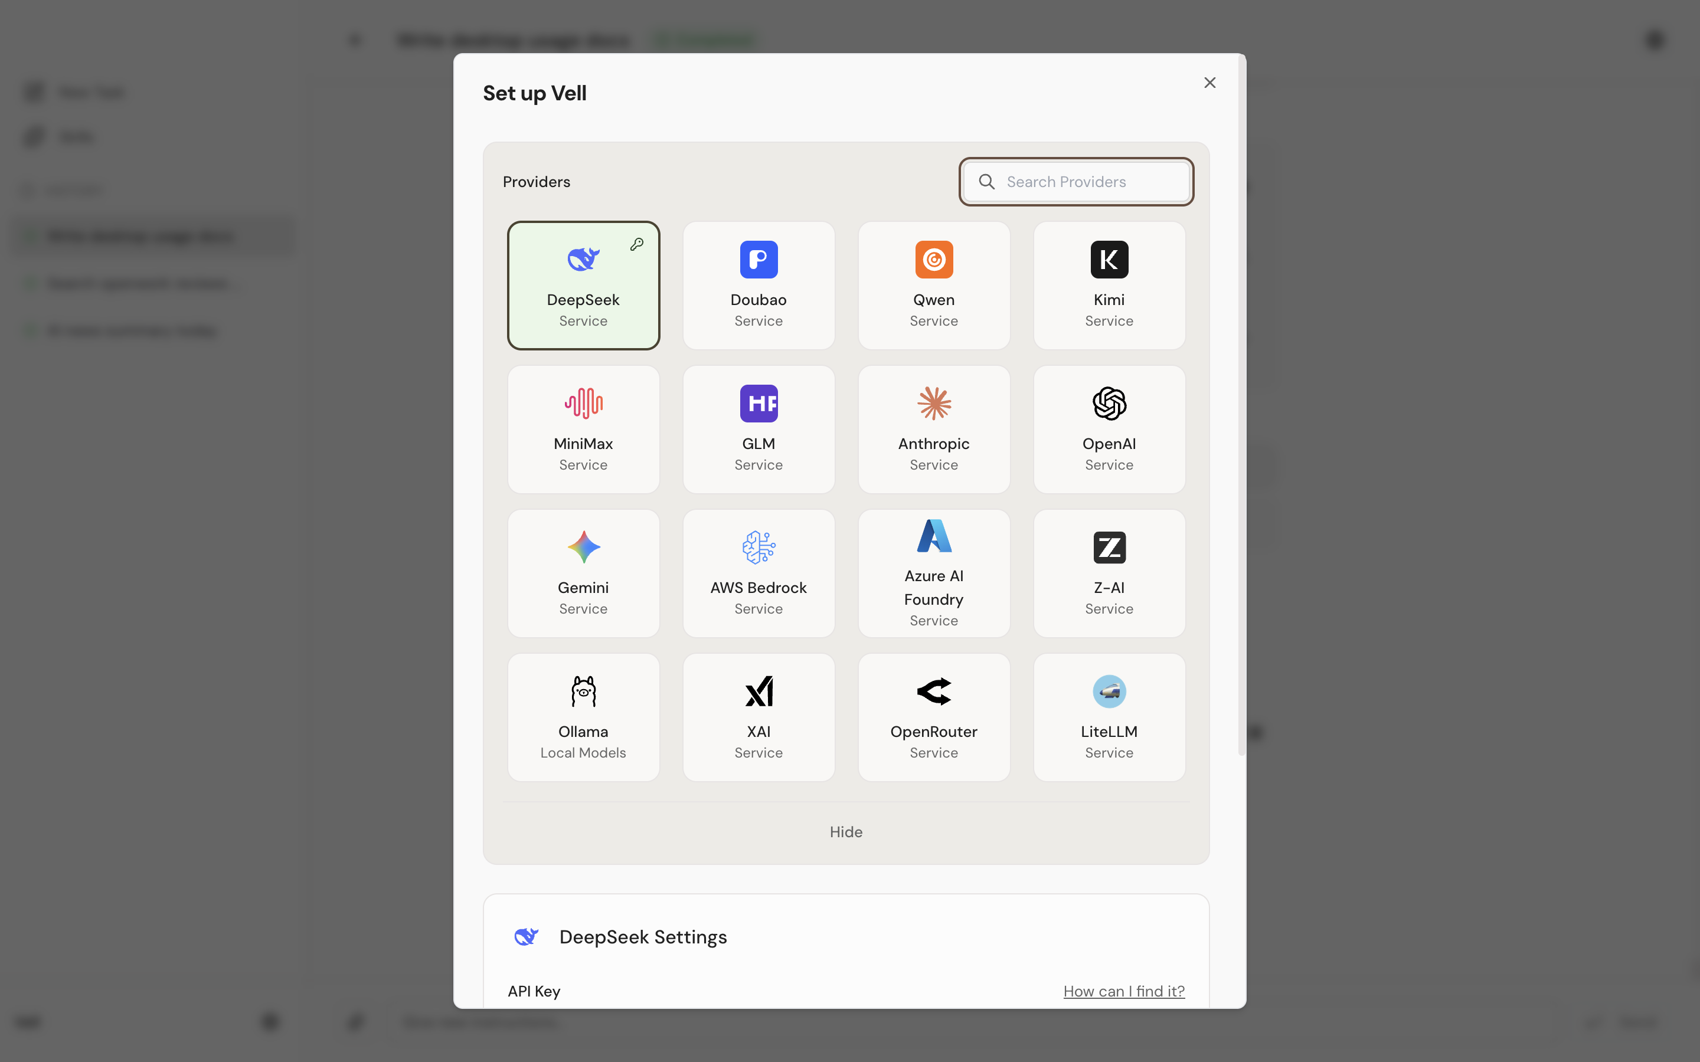1700x1062 pixels.
Task: Hide the providers list
Action: [846, 832]
